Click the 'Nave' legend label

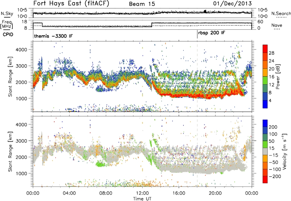coord(276,25)
